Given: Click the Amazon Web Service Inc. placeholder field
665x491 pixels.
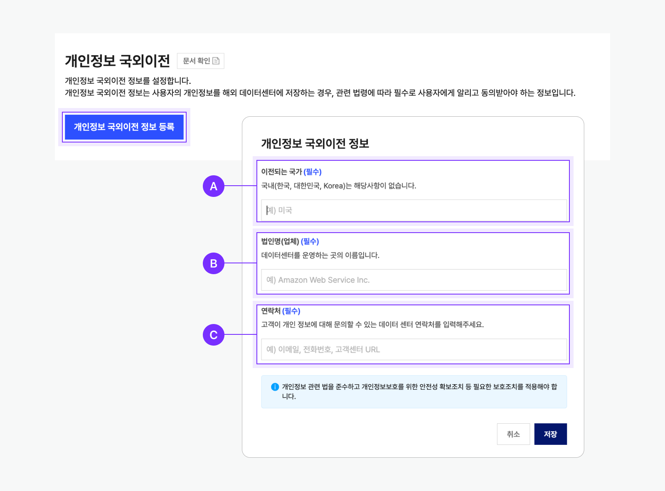Looking at the screenshot, I should click(414, 280).
